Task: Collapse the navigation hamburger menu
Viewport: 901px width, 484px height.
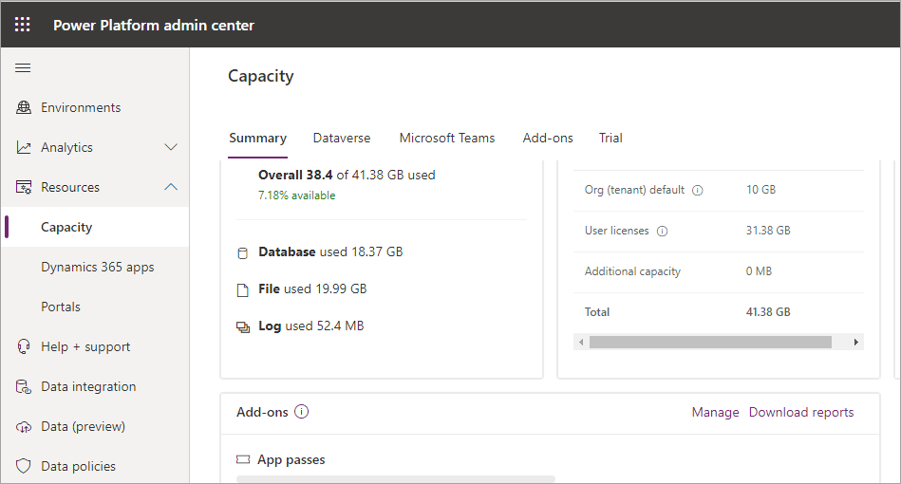Action: click(x=23, y=68)
